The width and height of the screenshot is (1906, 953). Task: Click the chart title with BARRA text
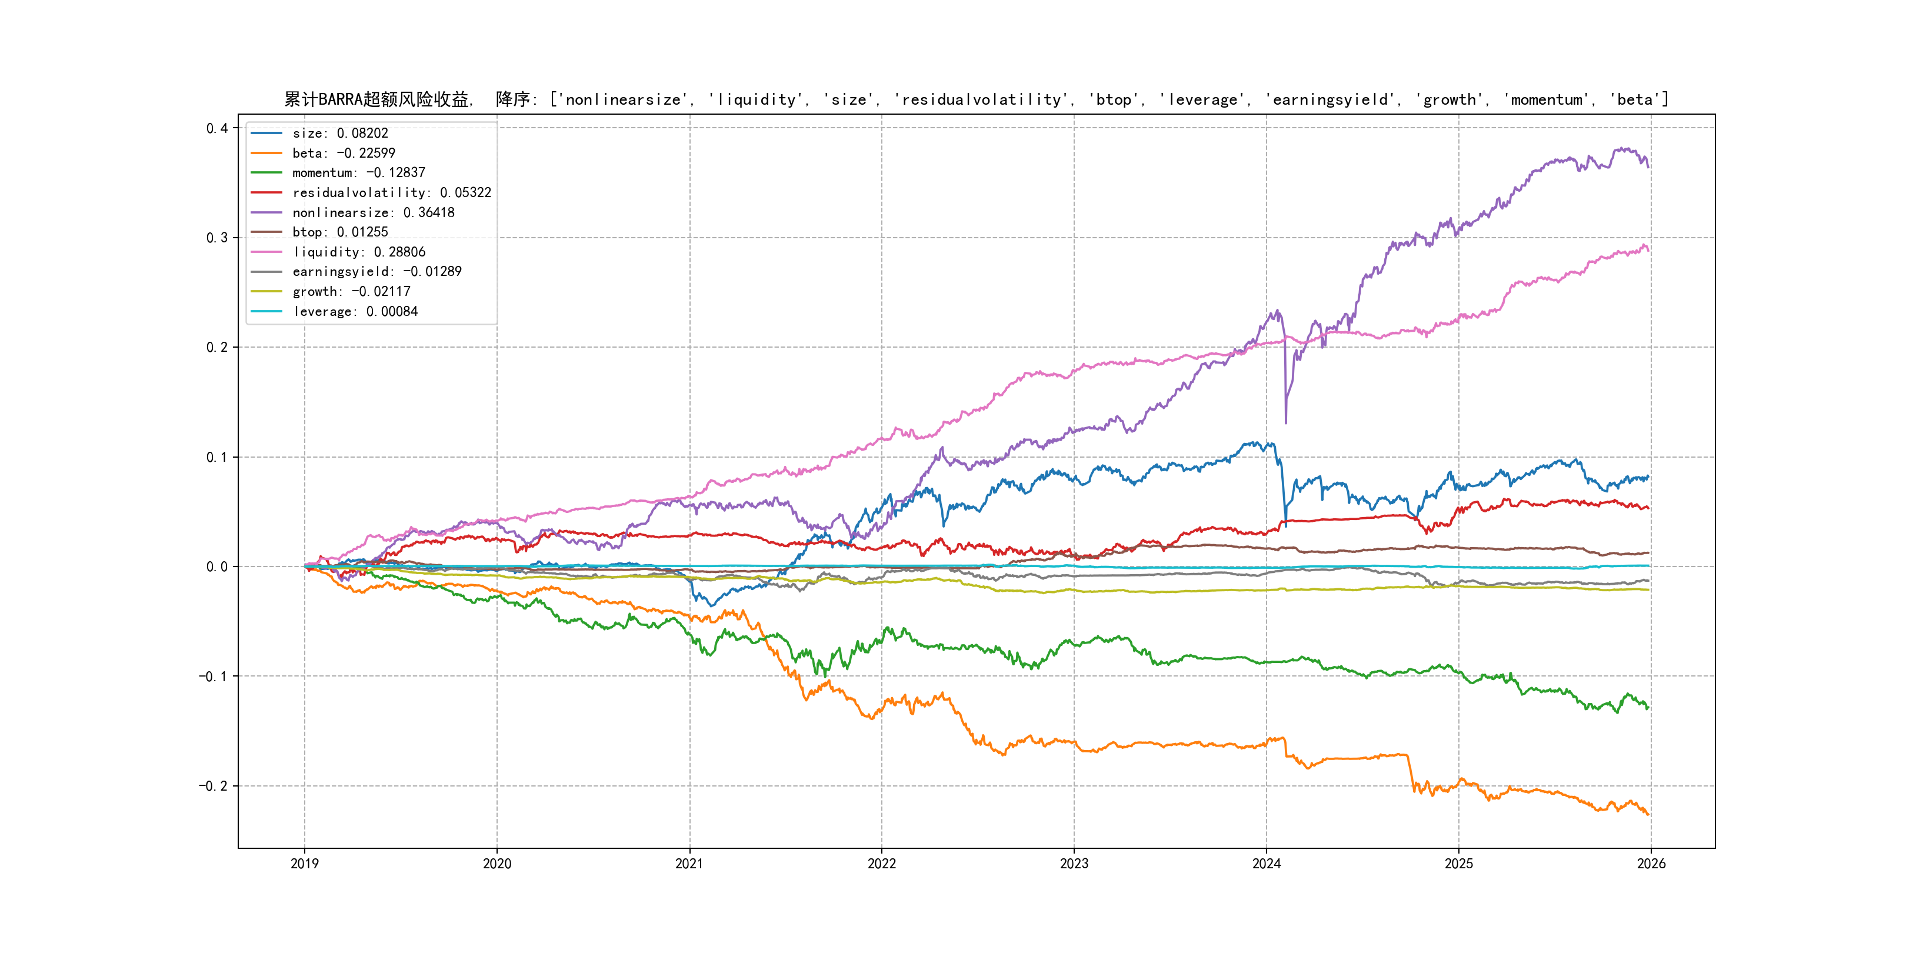tap(976, 99)
